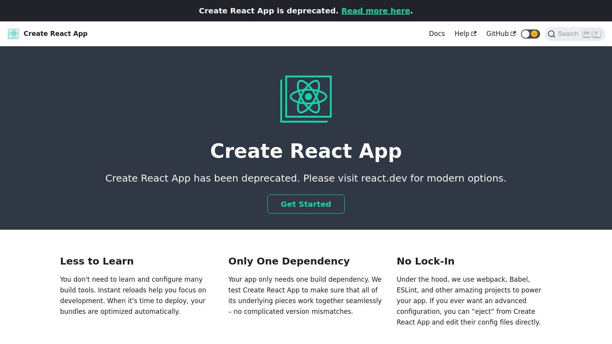Click the 'No Lock-In' heading
612x344 pixels.
[x=426, y=261]
